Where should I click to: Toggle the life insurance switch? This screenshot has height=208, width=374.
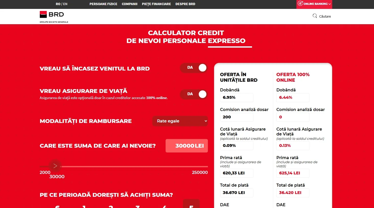pos(194,94)
